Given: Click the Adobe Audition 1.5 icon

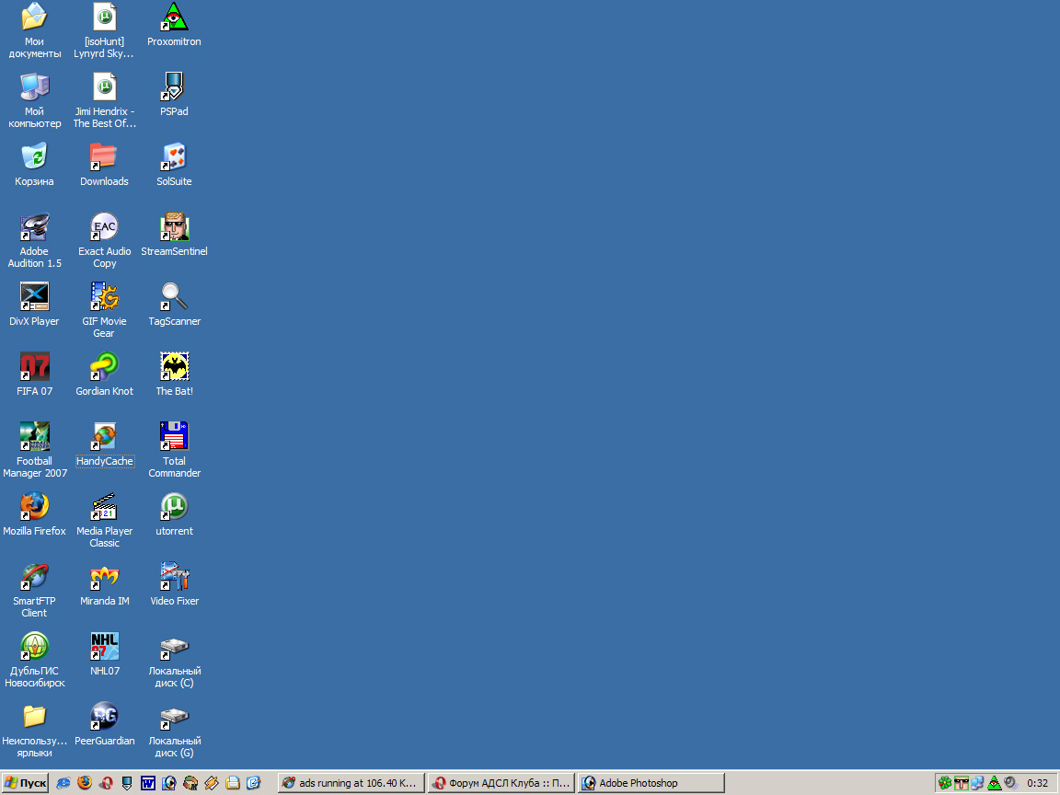Looking at the screenshot, I should pyautogui.click(x=34, y=226).
